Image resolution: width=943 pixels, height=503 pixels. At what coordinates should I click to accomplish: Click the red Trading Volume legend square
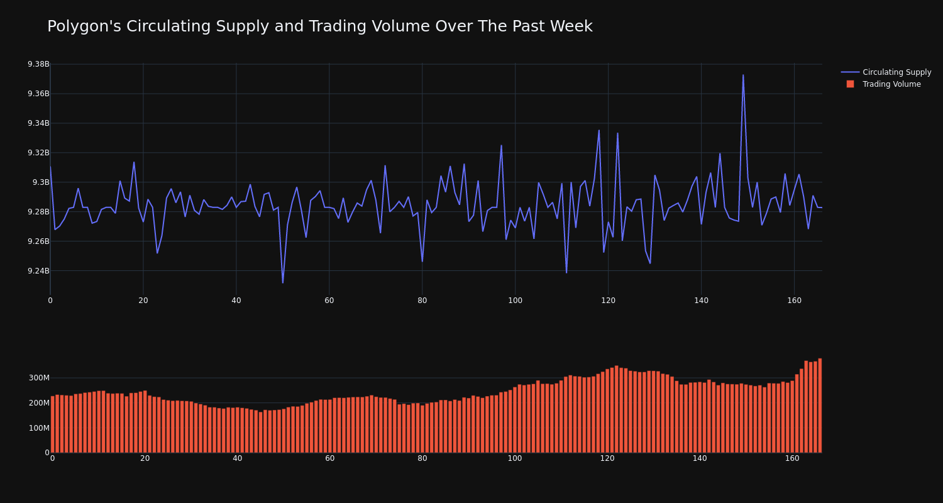[x=850, y=84]
